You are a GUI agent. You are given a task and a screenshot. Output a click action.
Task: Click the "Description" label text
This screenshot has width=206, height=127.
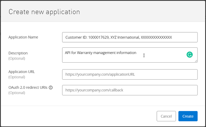pyautogui.click(x=18, y=53)
